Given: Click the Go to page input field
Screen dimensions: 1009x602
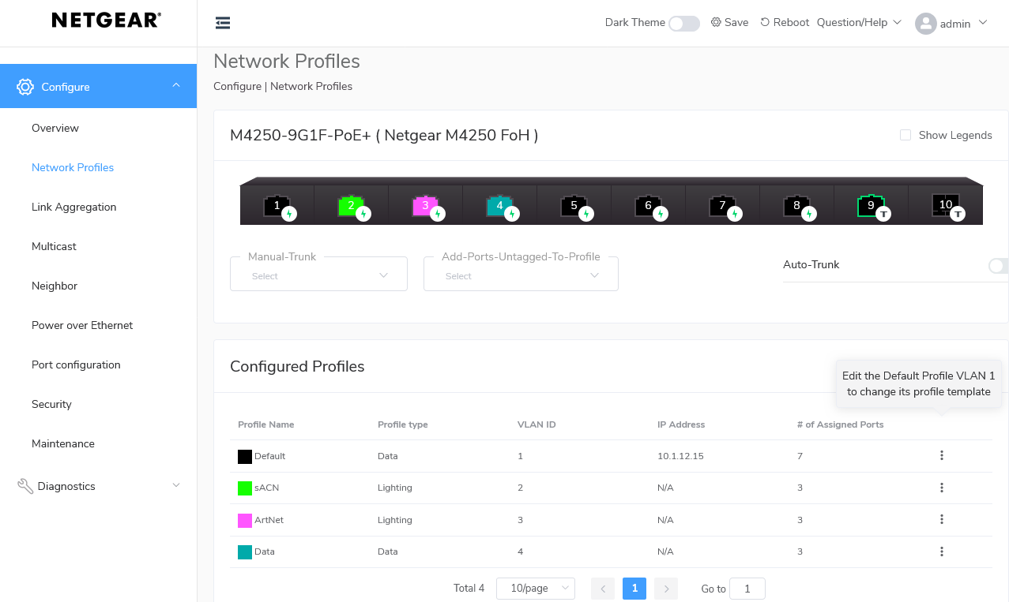Looking at the screenshot, I should [747, 588].
